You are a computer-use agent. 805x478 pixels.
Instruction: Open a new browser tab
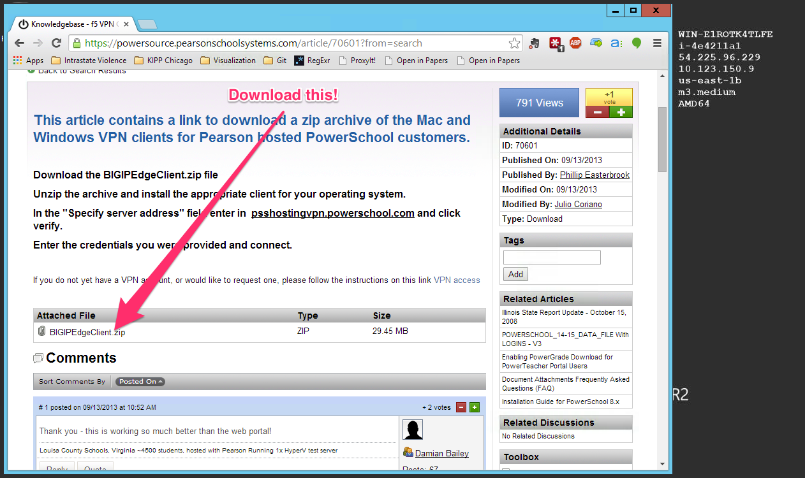(147, 25)
